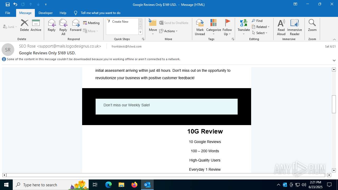Reply with a Meeting

(91, 23)
